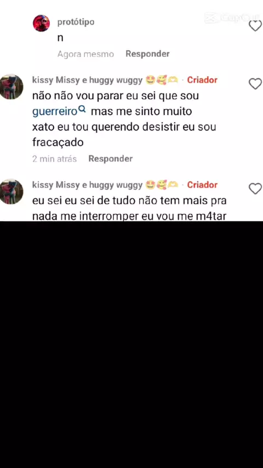Open protótipo username profile
Viewport: 263px width, 468px height.
pos(76,22)
